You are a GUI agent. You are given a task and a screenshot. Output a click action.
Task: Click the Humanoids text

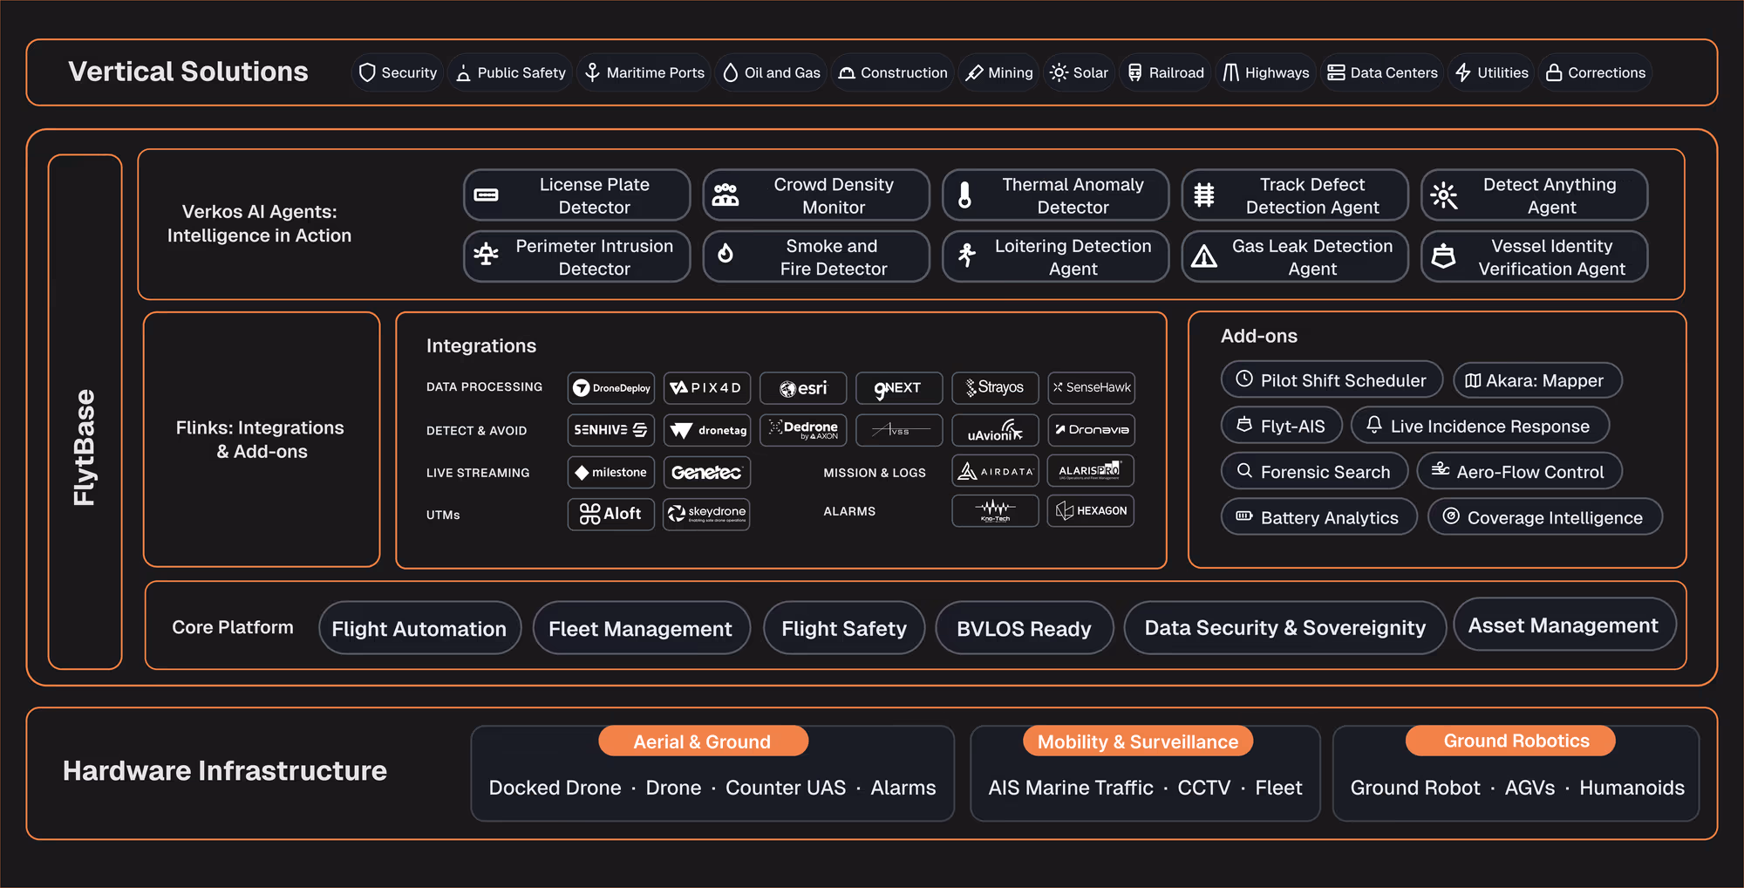coord(1632,788)
